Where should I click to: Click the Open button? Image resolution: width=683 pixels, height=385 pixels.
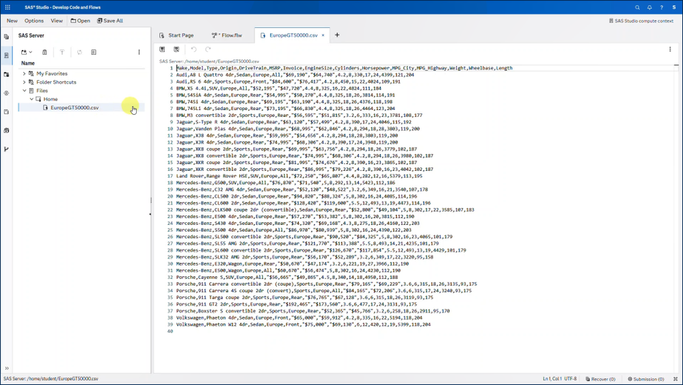tap(81, 21)
